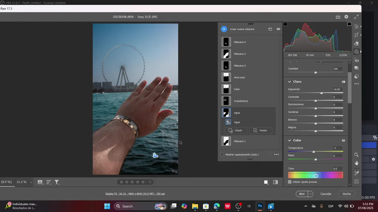The height and width of the screenshot is (212, 378).
Task: Click Restar to subtract from mask
Action: [x=260, y=130]
